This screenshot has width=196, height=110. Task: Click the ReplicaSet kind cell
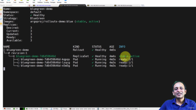[x=81, y=56]
